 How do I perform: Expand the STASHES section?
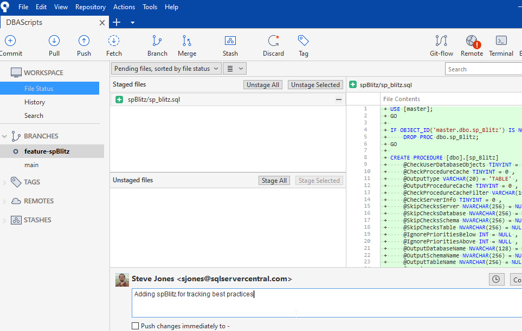(5, 220)
